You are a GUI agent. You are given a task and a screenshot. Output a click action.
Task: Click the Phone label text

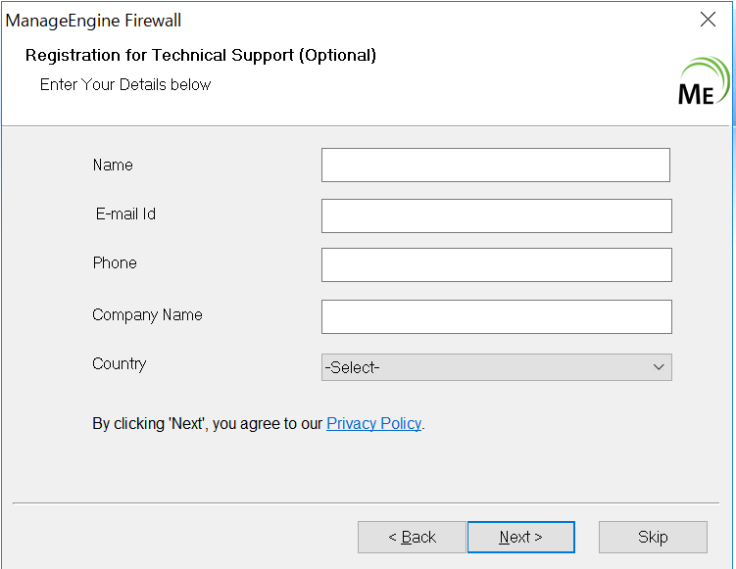tap(115, 263)
